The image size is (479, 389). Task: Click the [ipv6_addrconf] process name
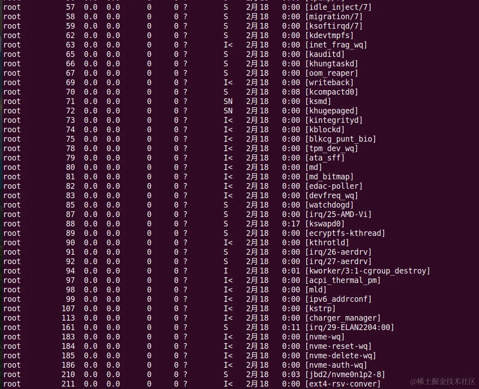(338, 299)
